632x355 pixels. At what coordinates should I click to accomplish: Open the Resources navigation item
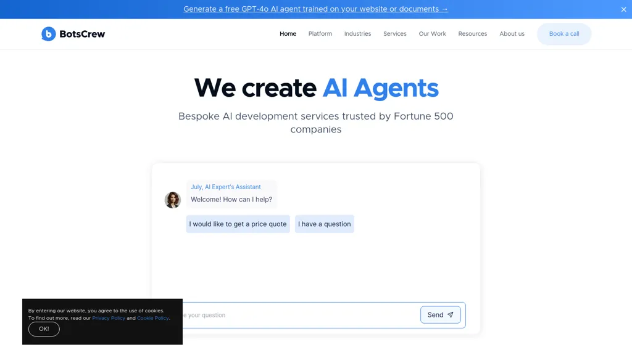click(x=472, y=34)
